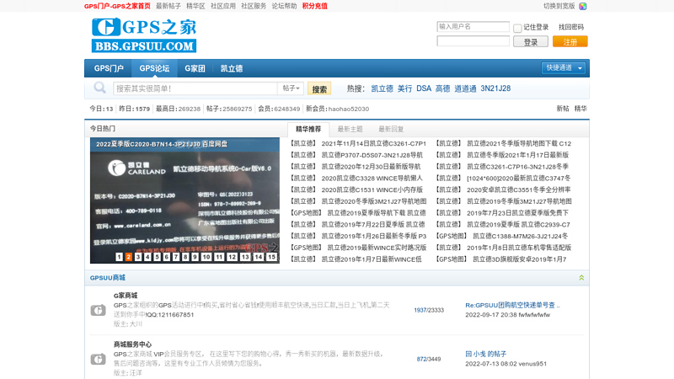
Task: Open the 社区服务 top link
Action: tap(254, 6)
